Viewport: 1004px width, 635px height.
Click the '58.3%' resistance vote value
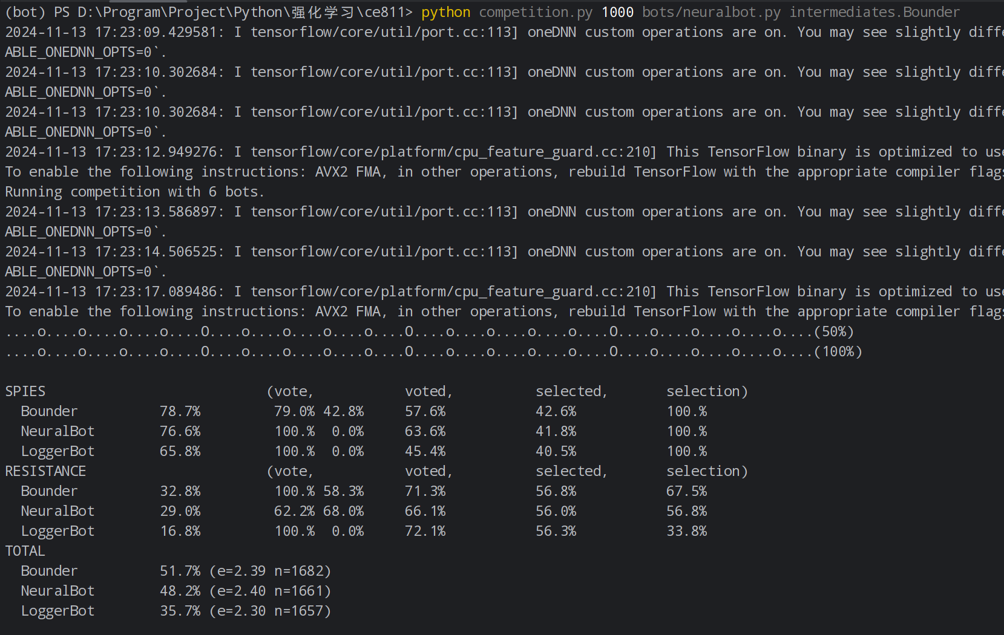point(344,491)
